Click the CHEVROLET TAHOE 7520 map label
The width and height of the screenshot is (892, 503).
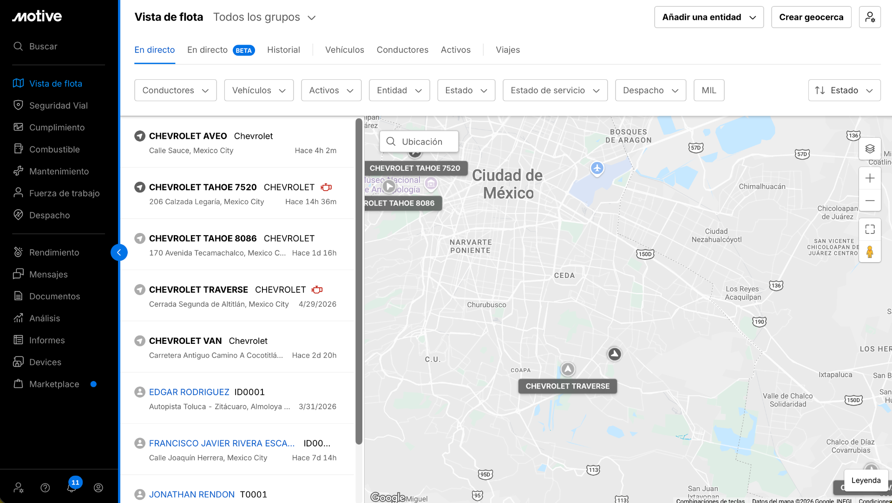415,168
